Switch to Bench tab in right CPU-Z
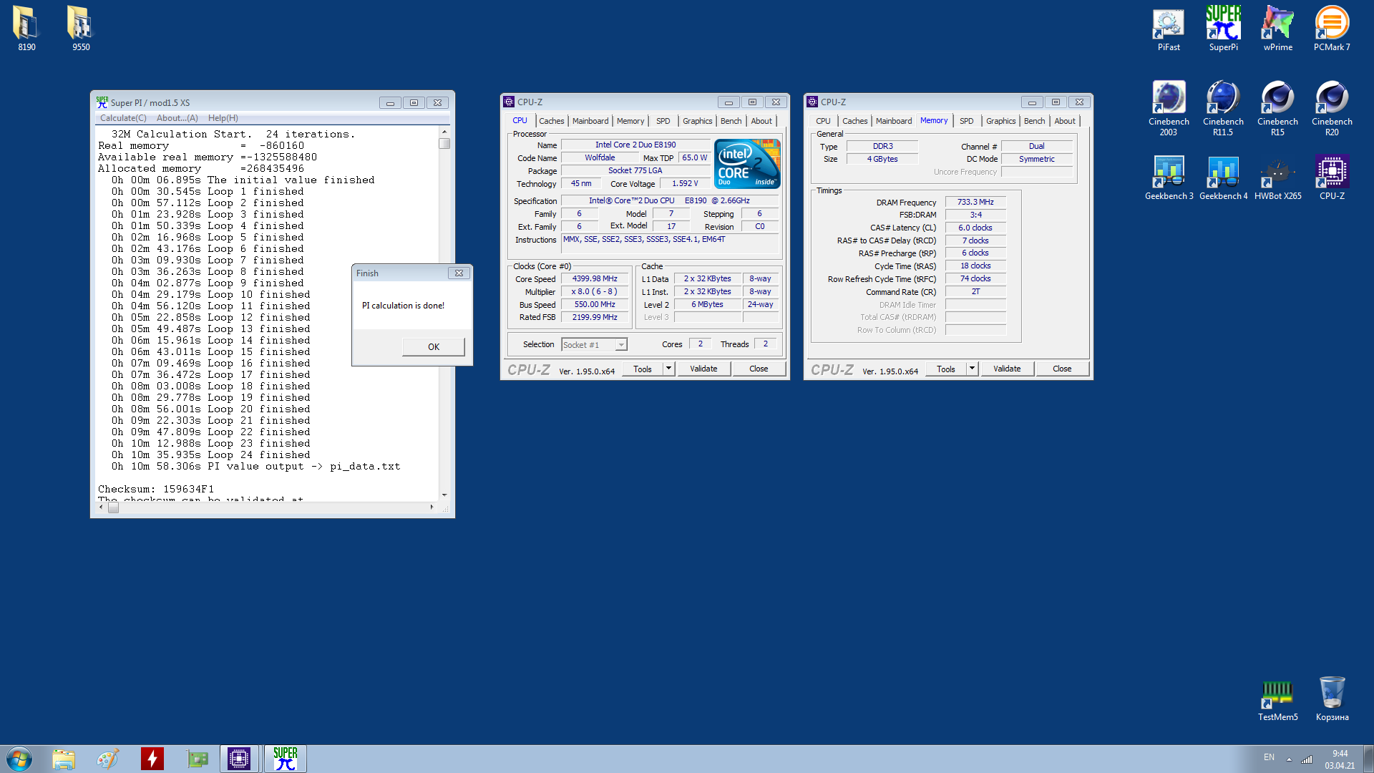 tap(1034, 121)
